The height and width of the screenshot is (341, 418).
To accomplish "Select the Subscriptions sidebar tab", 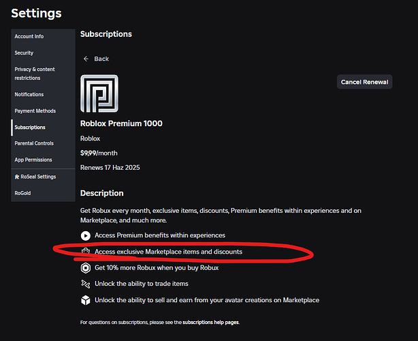I will (30, 128).
